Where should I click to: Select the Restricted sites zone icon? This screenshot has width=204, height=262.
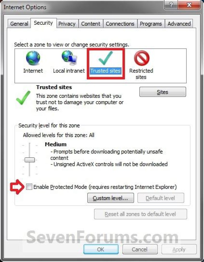pyautogui.click(x=142, y=58)
